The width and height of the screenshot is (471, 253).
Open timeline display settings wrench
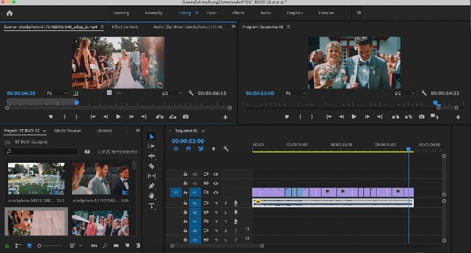coord(225,149)
